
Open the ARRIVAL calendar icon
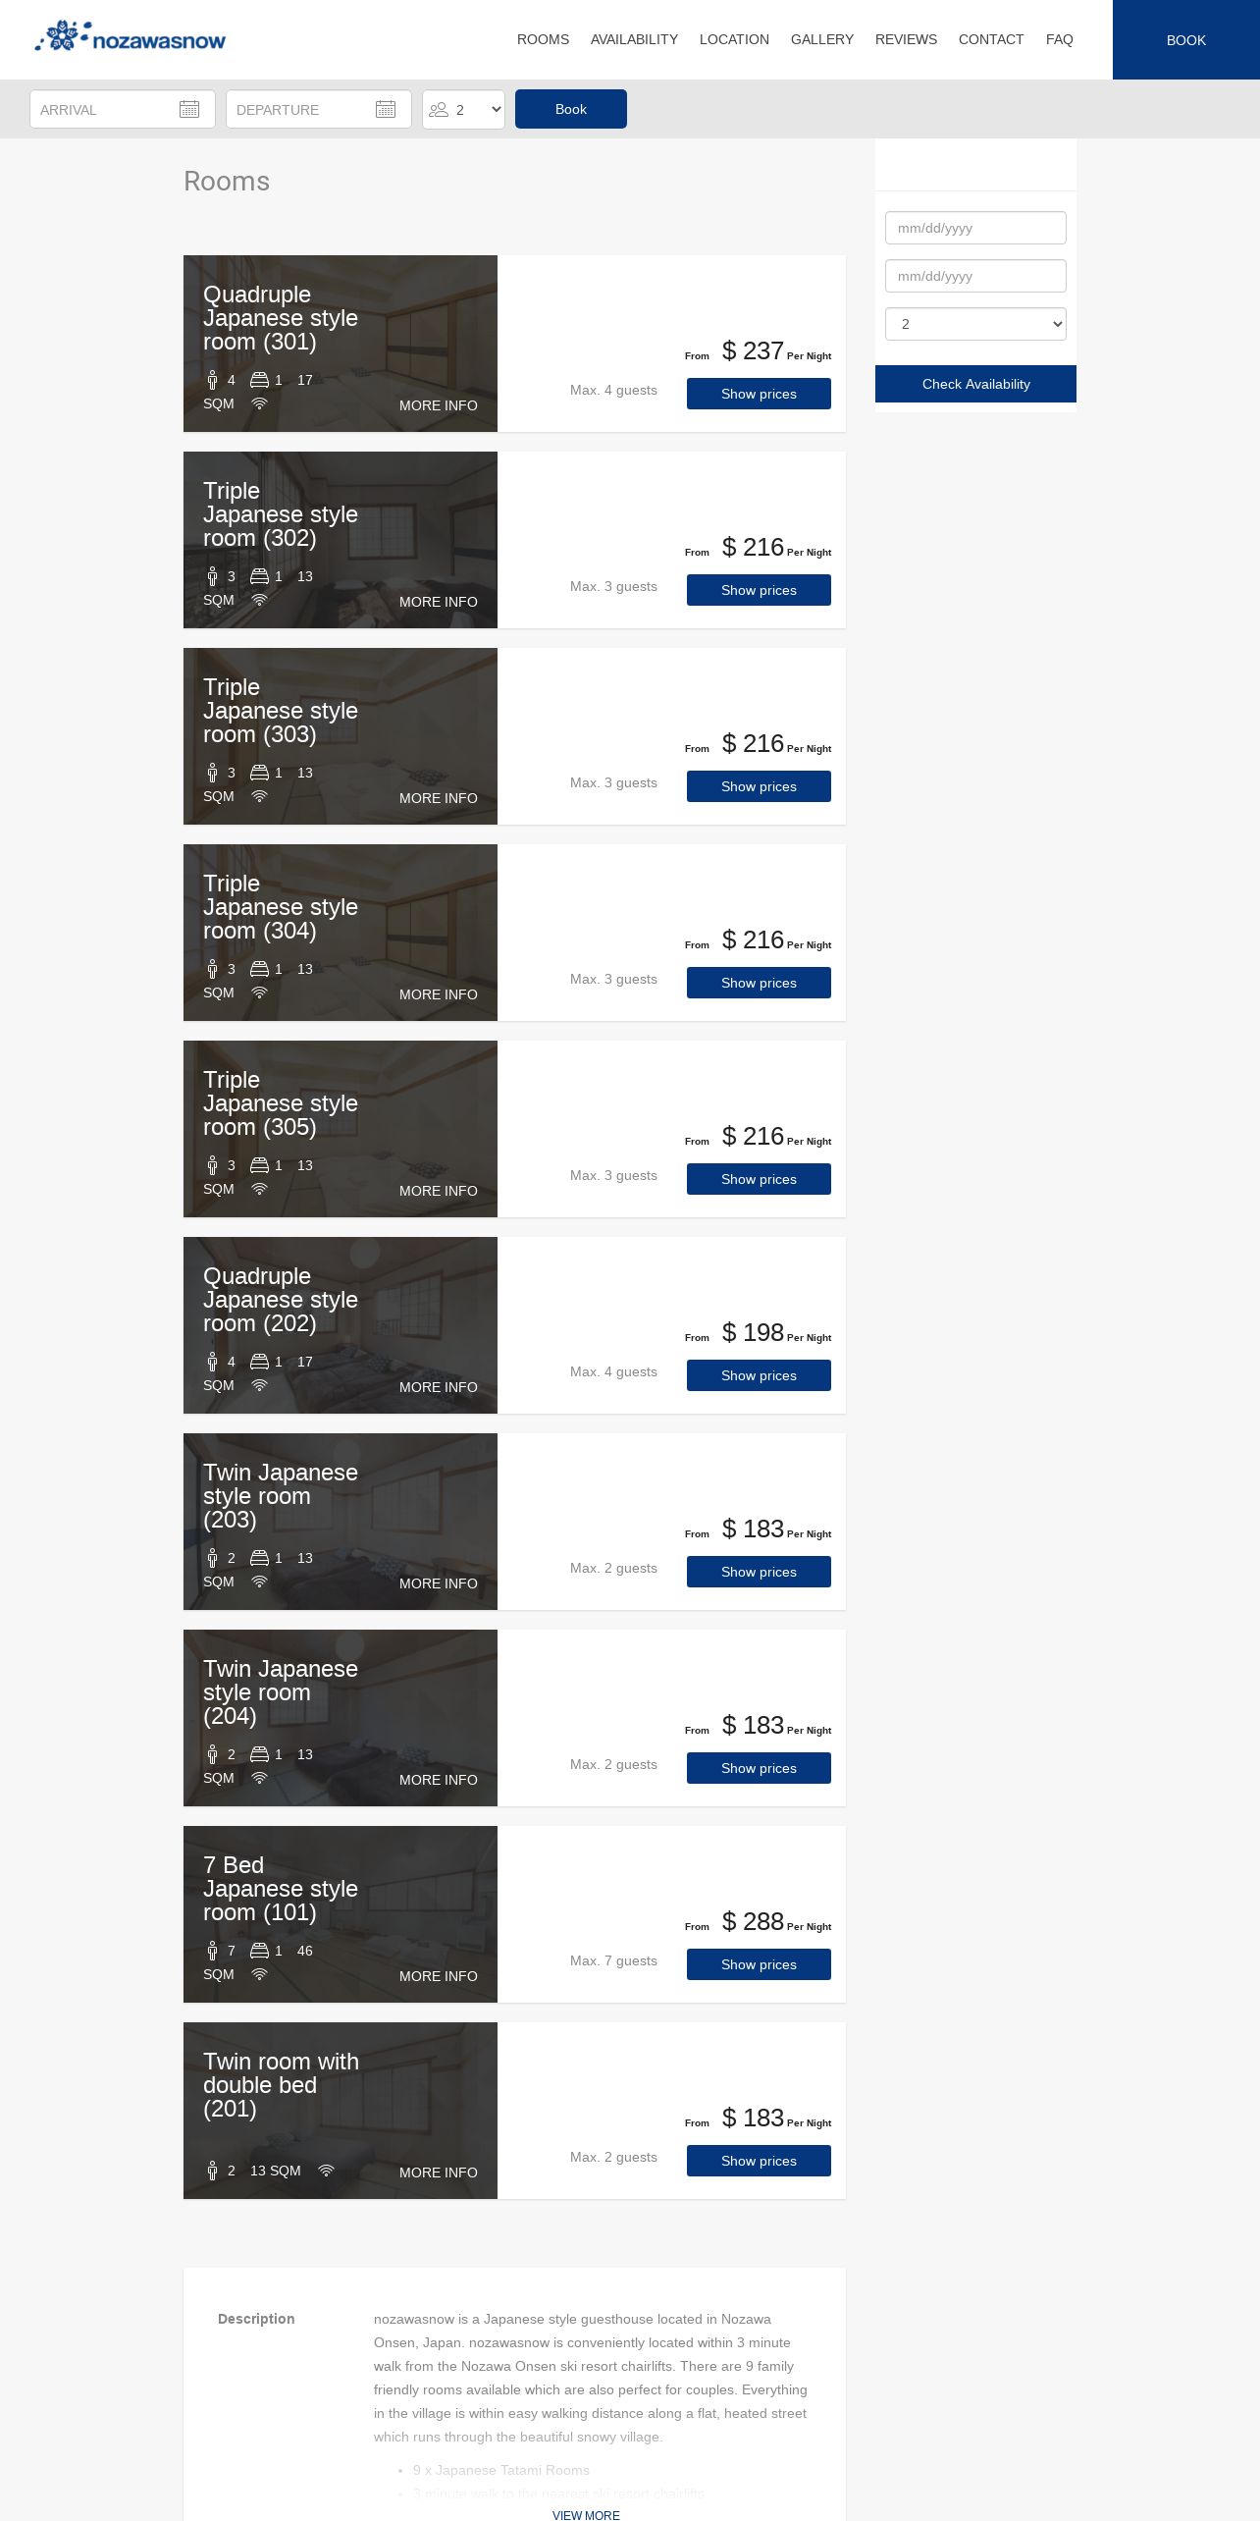pyautogui.click(x=189, y=109)
